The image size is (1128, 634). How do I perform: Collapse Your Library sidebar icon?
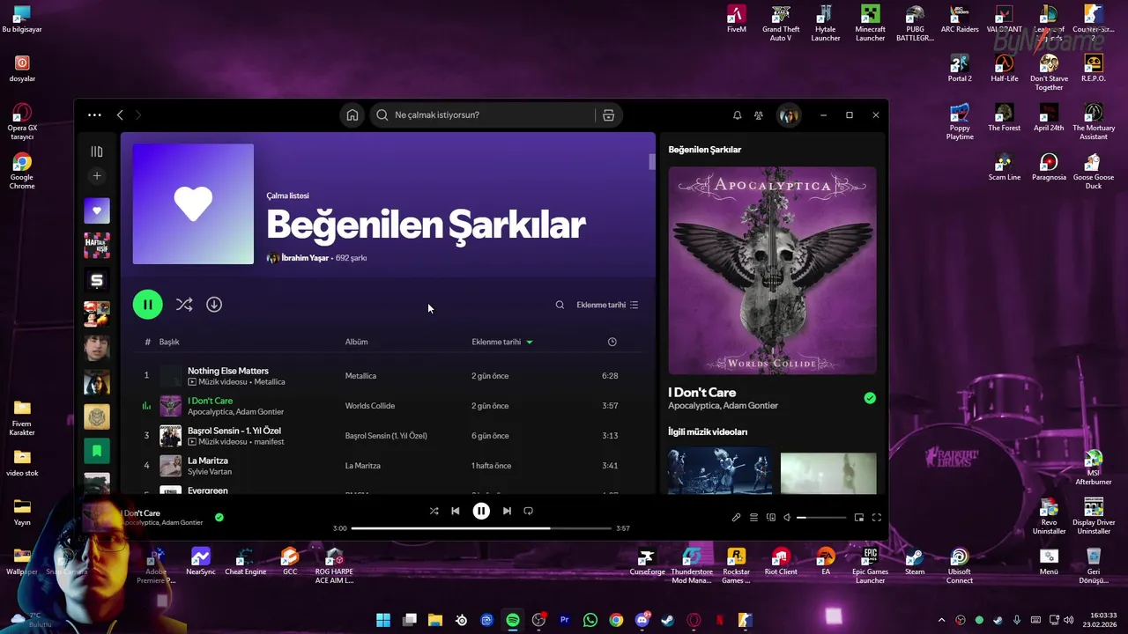[97, 151]
